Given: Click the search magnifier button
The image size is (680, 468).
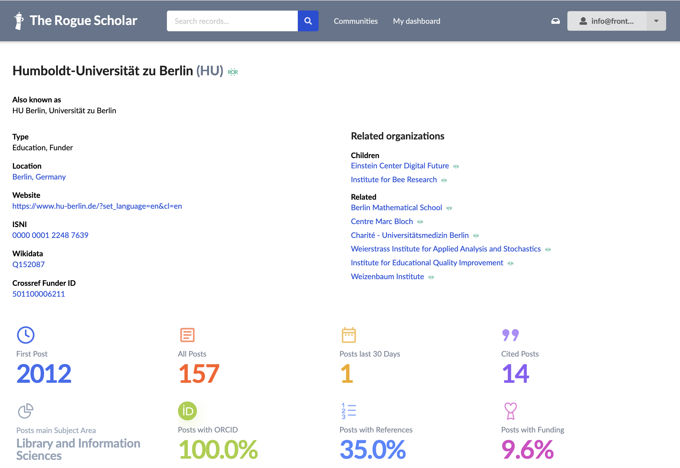Looking at the screenshot, I should tap(308, 21).
